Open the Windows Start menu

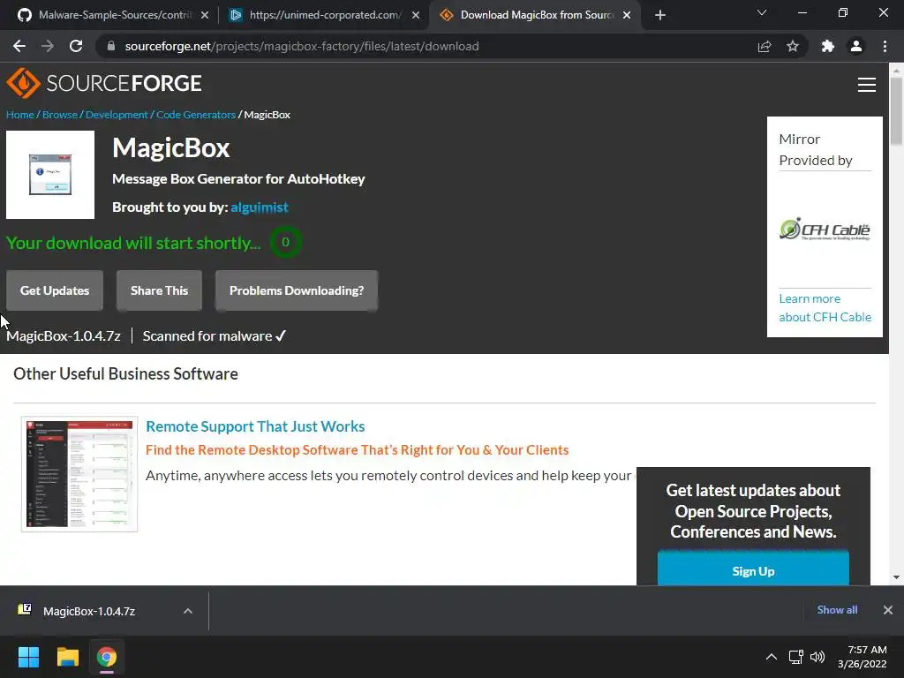click(28, 657)
